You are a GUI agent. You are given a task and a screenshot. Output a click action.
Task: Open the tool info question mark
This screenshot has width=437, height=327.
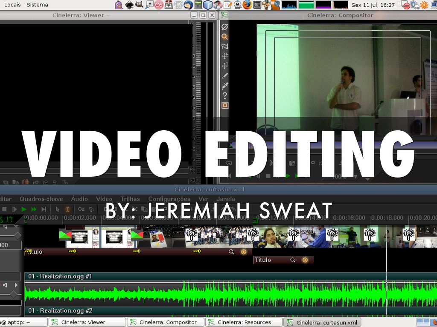click(224, 95)
